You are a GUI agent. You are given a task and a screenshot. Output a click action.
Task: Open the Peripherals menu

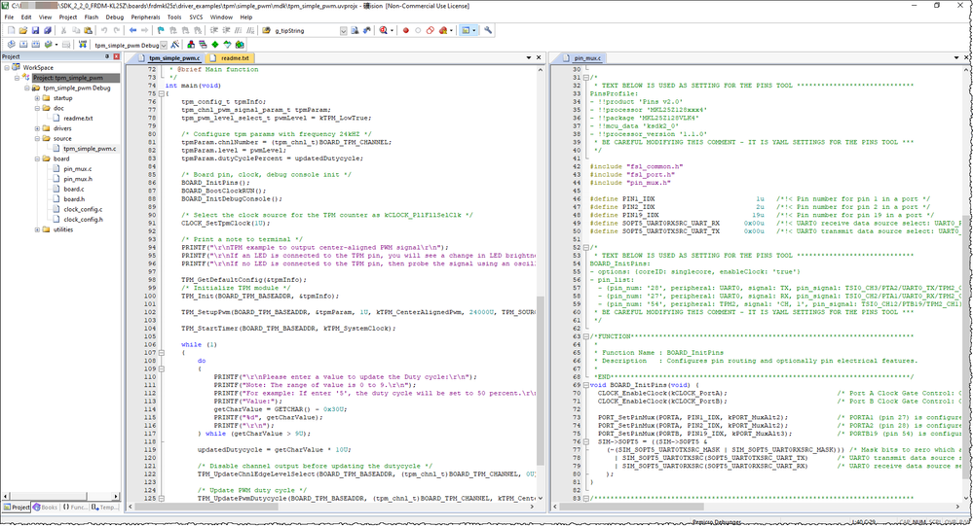[146, 17]
